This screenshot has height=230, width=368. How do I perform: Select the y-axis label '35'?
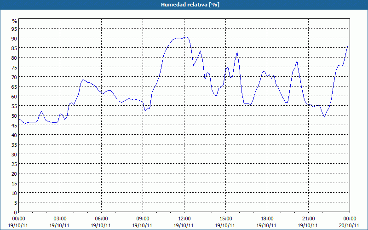[x=15, y=145]
